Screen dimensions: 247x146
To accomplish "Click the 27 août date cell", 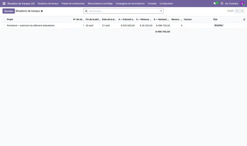I will tap(106, 25).
